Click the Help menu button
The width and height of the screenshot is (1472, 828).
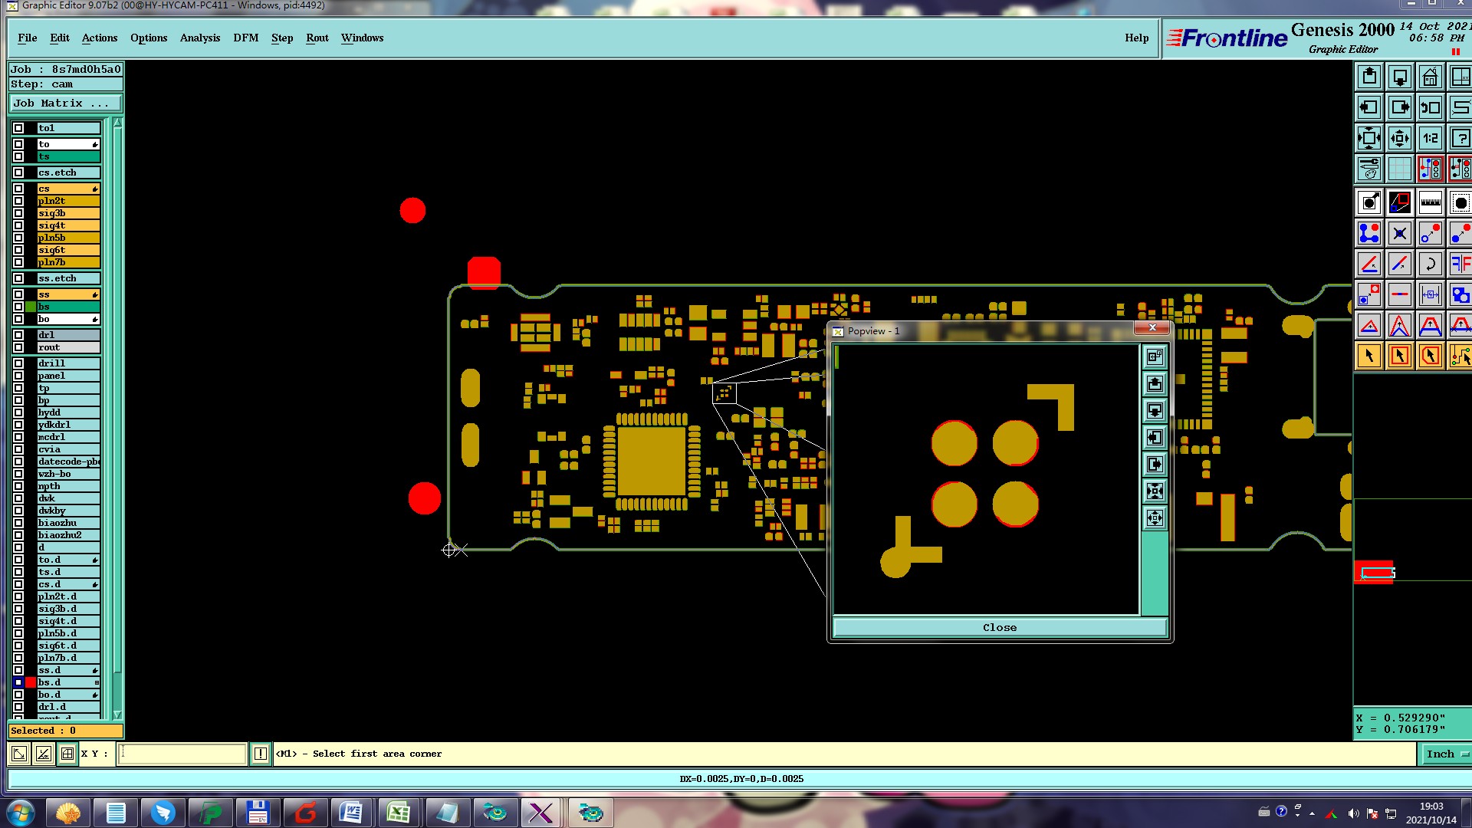point(1136,38)
